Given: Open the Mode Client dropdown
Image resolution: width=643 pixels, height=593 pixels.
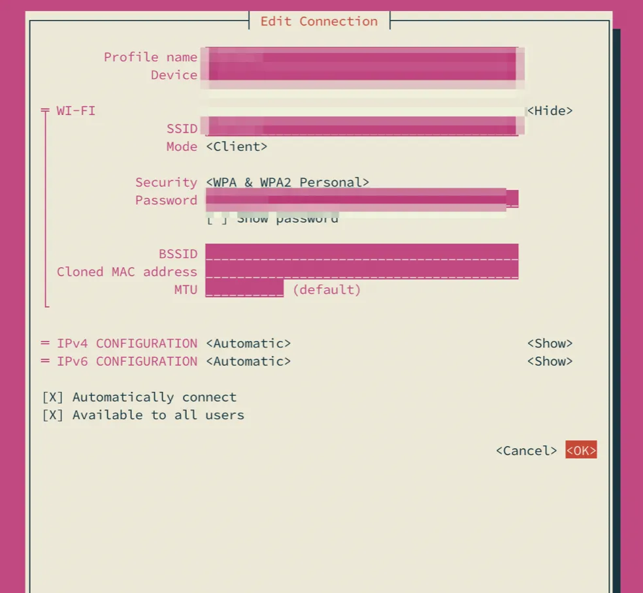Looking at the screenshot, I should click(x=237, y=147).
